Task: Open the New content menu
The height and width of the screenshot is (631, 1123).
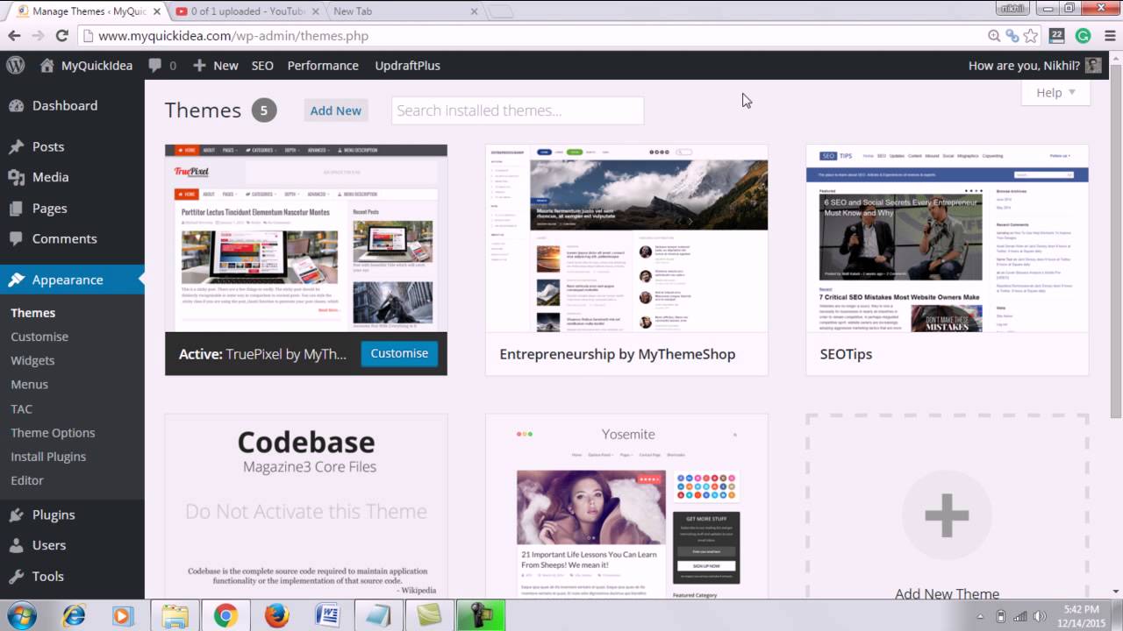Action: (216, 66)
